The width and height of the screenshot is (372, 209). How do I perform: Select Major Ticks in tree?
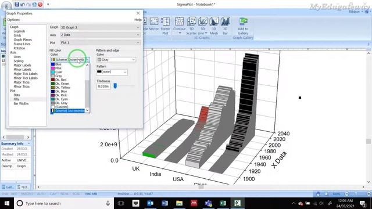pos(22,82)
